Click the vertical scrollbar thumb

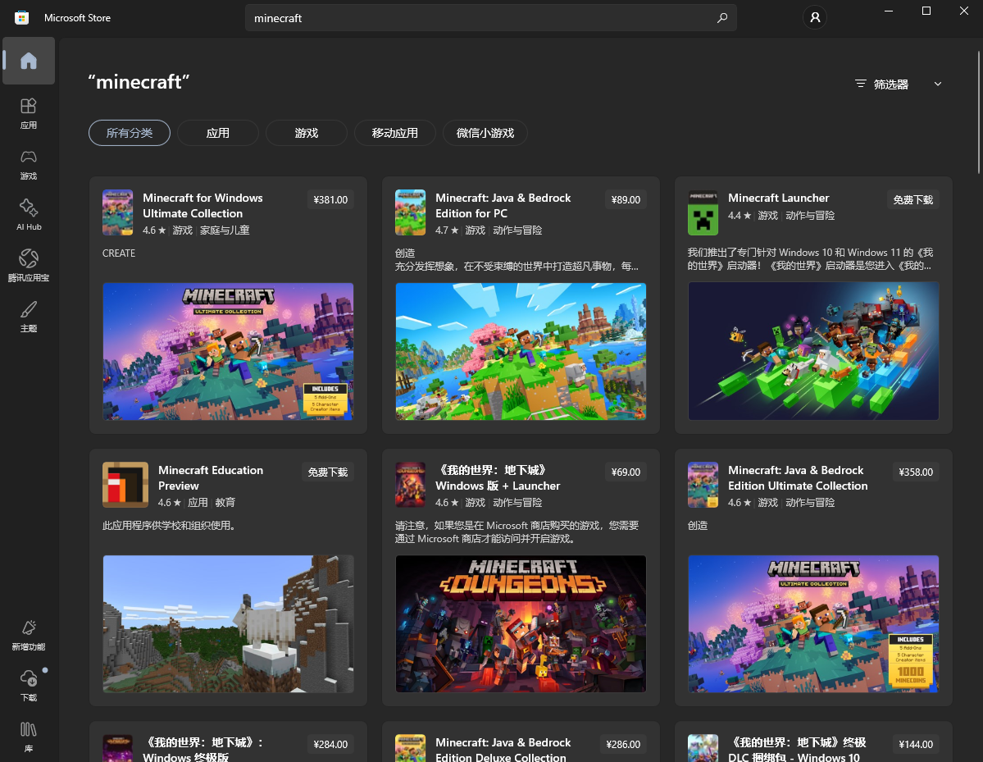pos(979,112)
